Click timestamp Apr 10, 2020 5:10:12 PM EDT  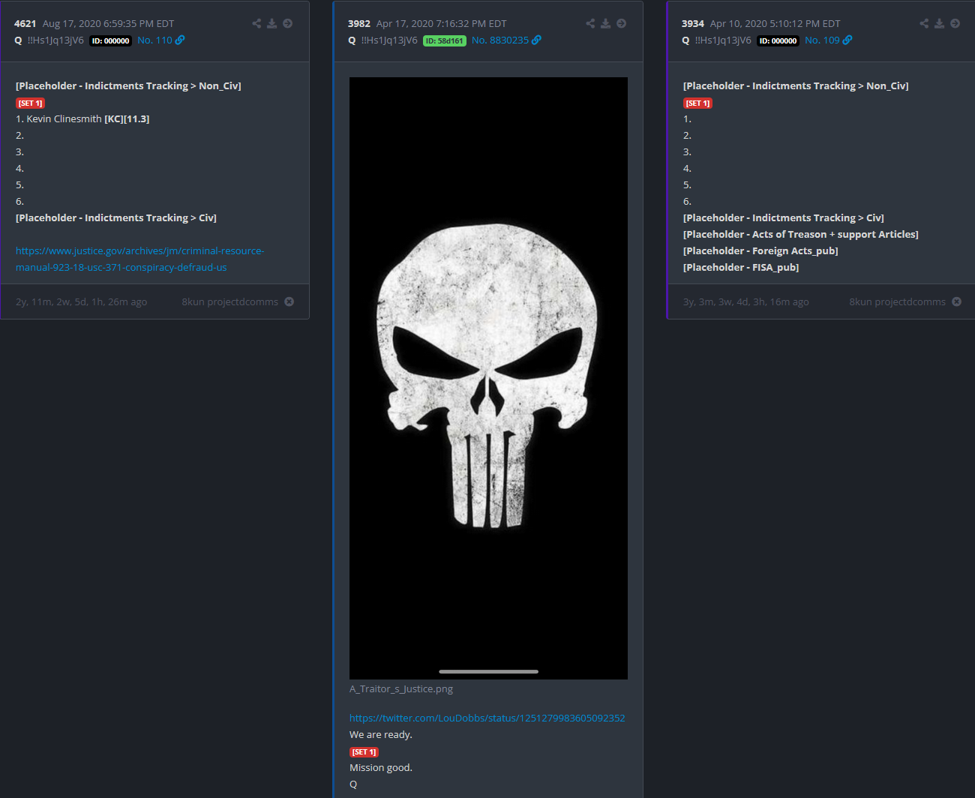[x=775, y=24]
